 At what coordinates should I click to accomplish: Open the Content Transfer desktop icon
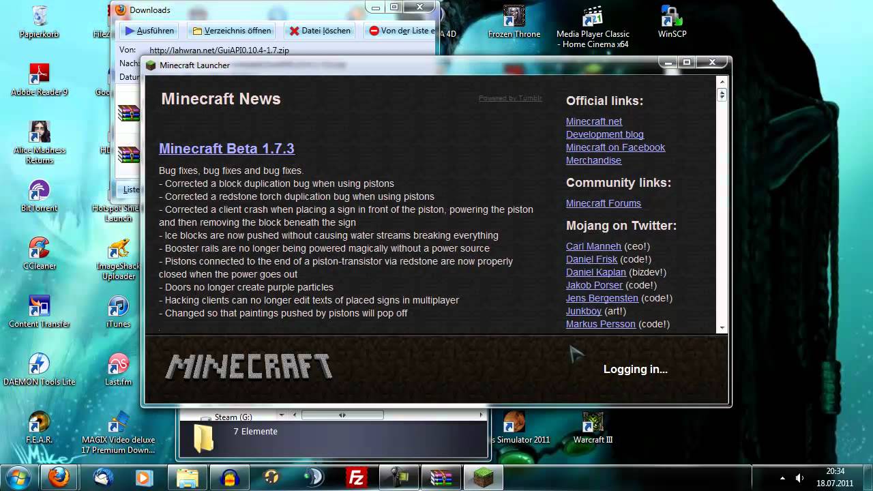[x=40, y=312]
